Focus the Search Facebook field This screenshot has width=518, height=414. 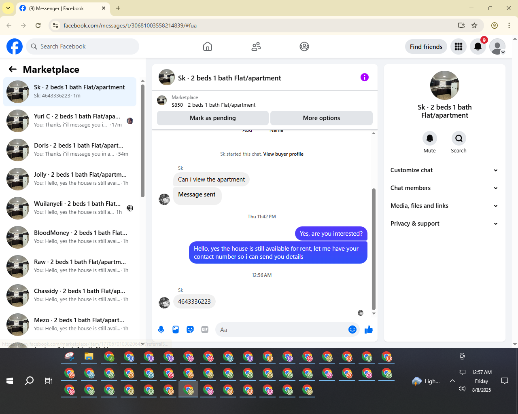tap(83, 46)
